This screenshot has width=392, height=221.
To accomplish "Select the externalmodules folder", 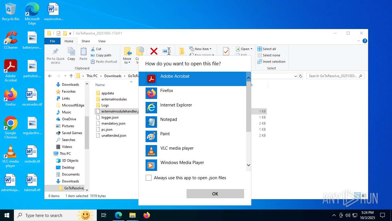I will pyautogui.click(x=114, y=99).
